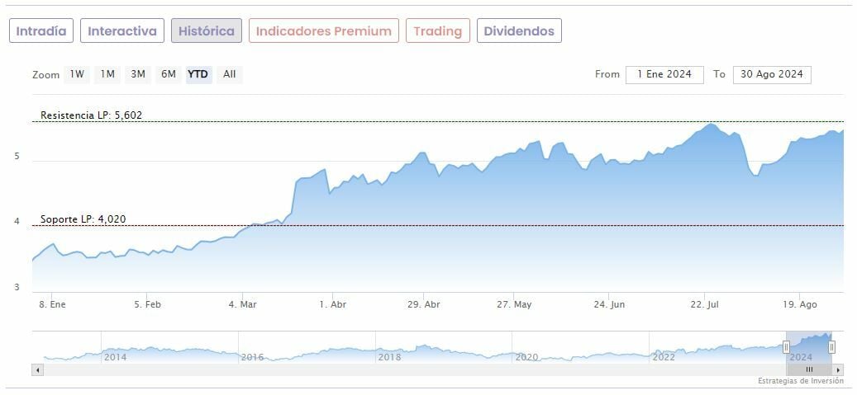Image resolution: width=857 pixels, height=395 pixels.
Task: Choose the 6M zoom range
Action: point(169,74)
